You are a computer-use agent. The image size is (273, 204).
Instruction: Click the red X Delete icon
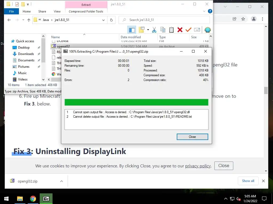[x=180, y=30]
